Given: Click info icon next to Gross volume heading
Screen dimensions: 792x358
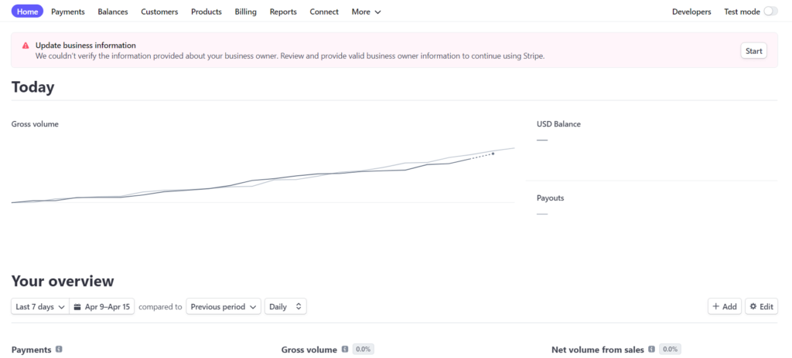Looking at the screenshot, I should coord(345,349).
